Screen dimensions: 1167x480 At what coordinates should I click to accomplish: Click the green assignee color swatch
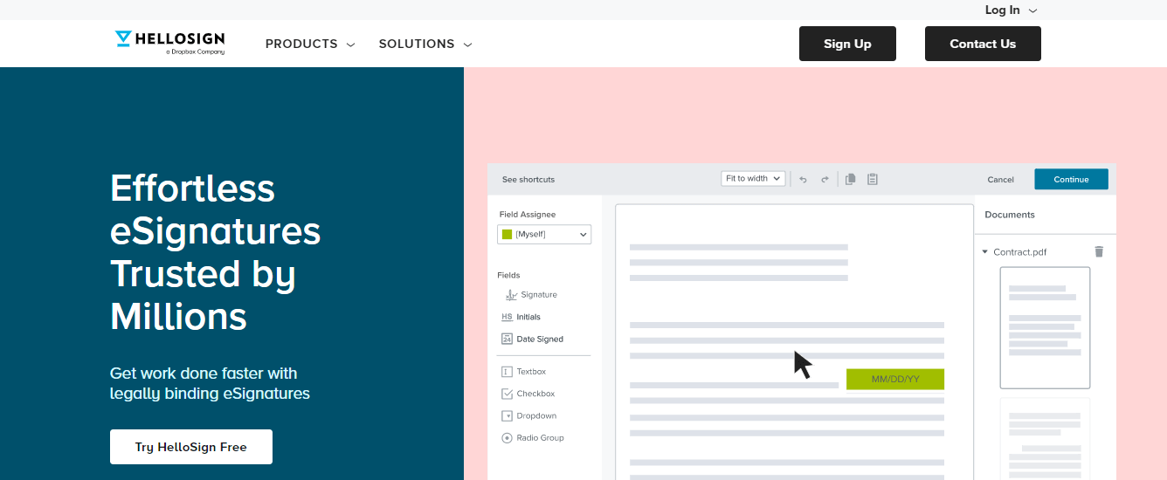point(507,234)
